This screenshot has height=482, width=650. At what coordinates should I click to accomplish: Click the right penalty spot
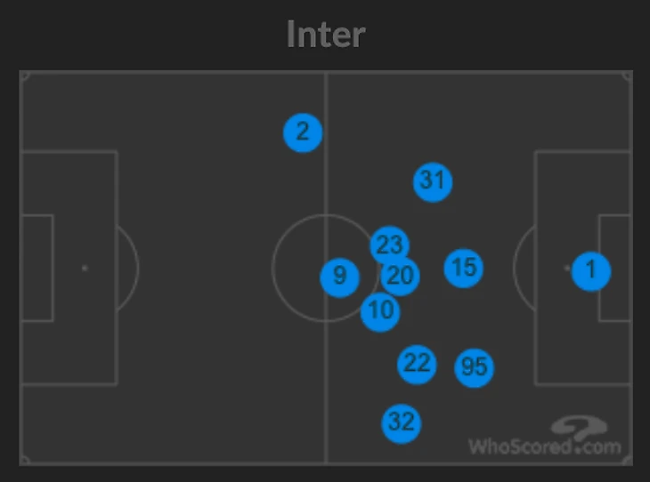(567, 267)
